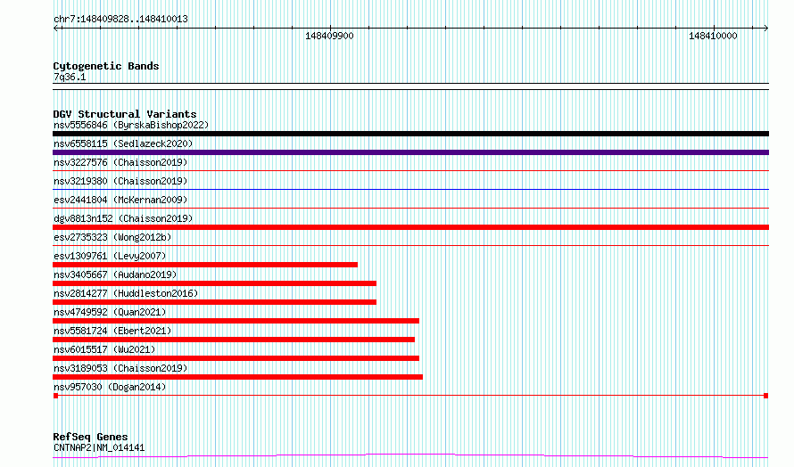
Task: Click the blue nsv3219380 variant line
Action: pos(410,190)
